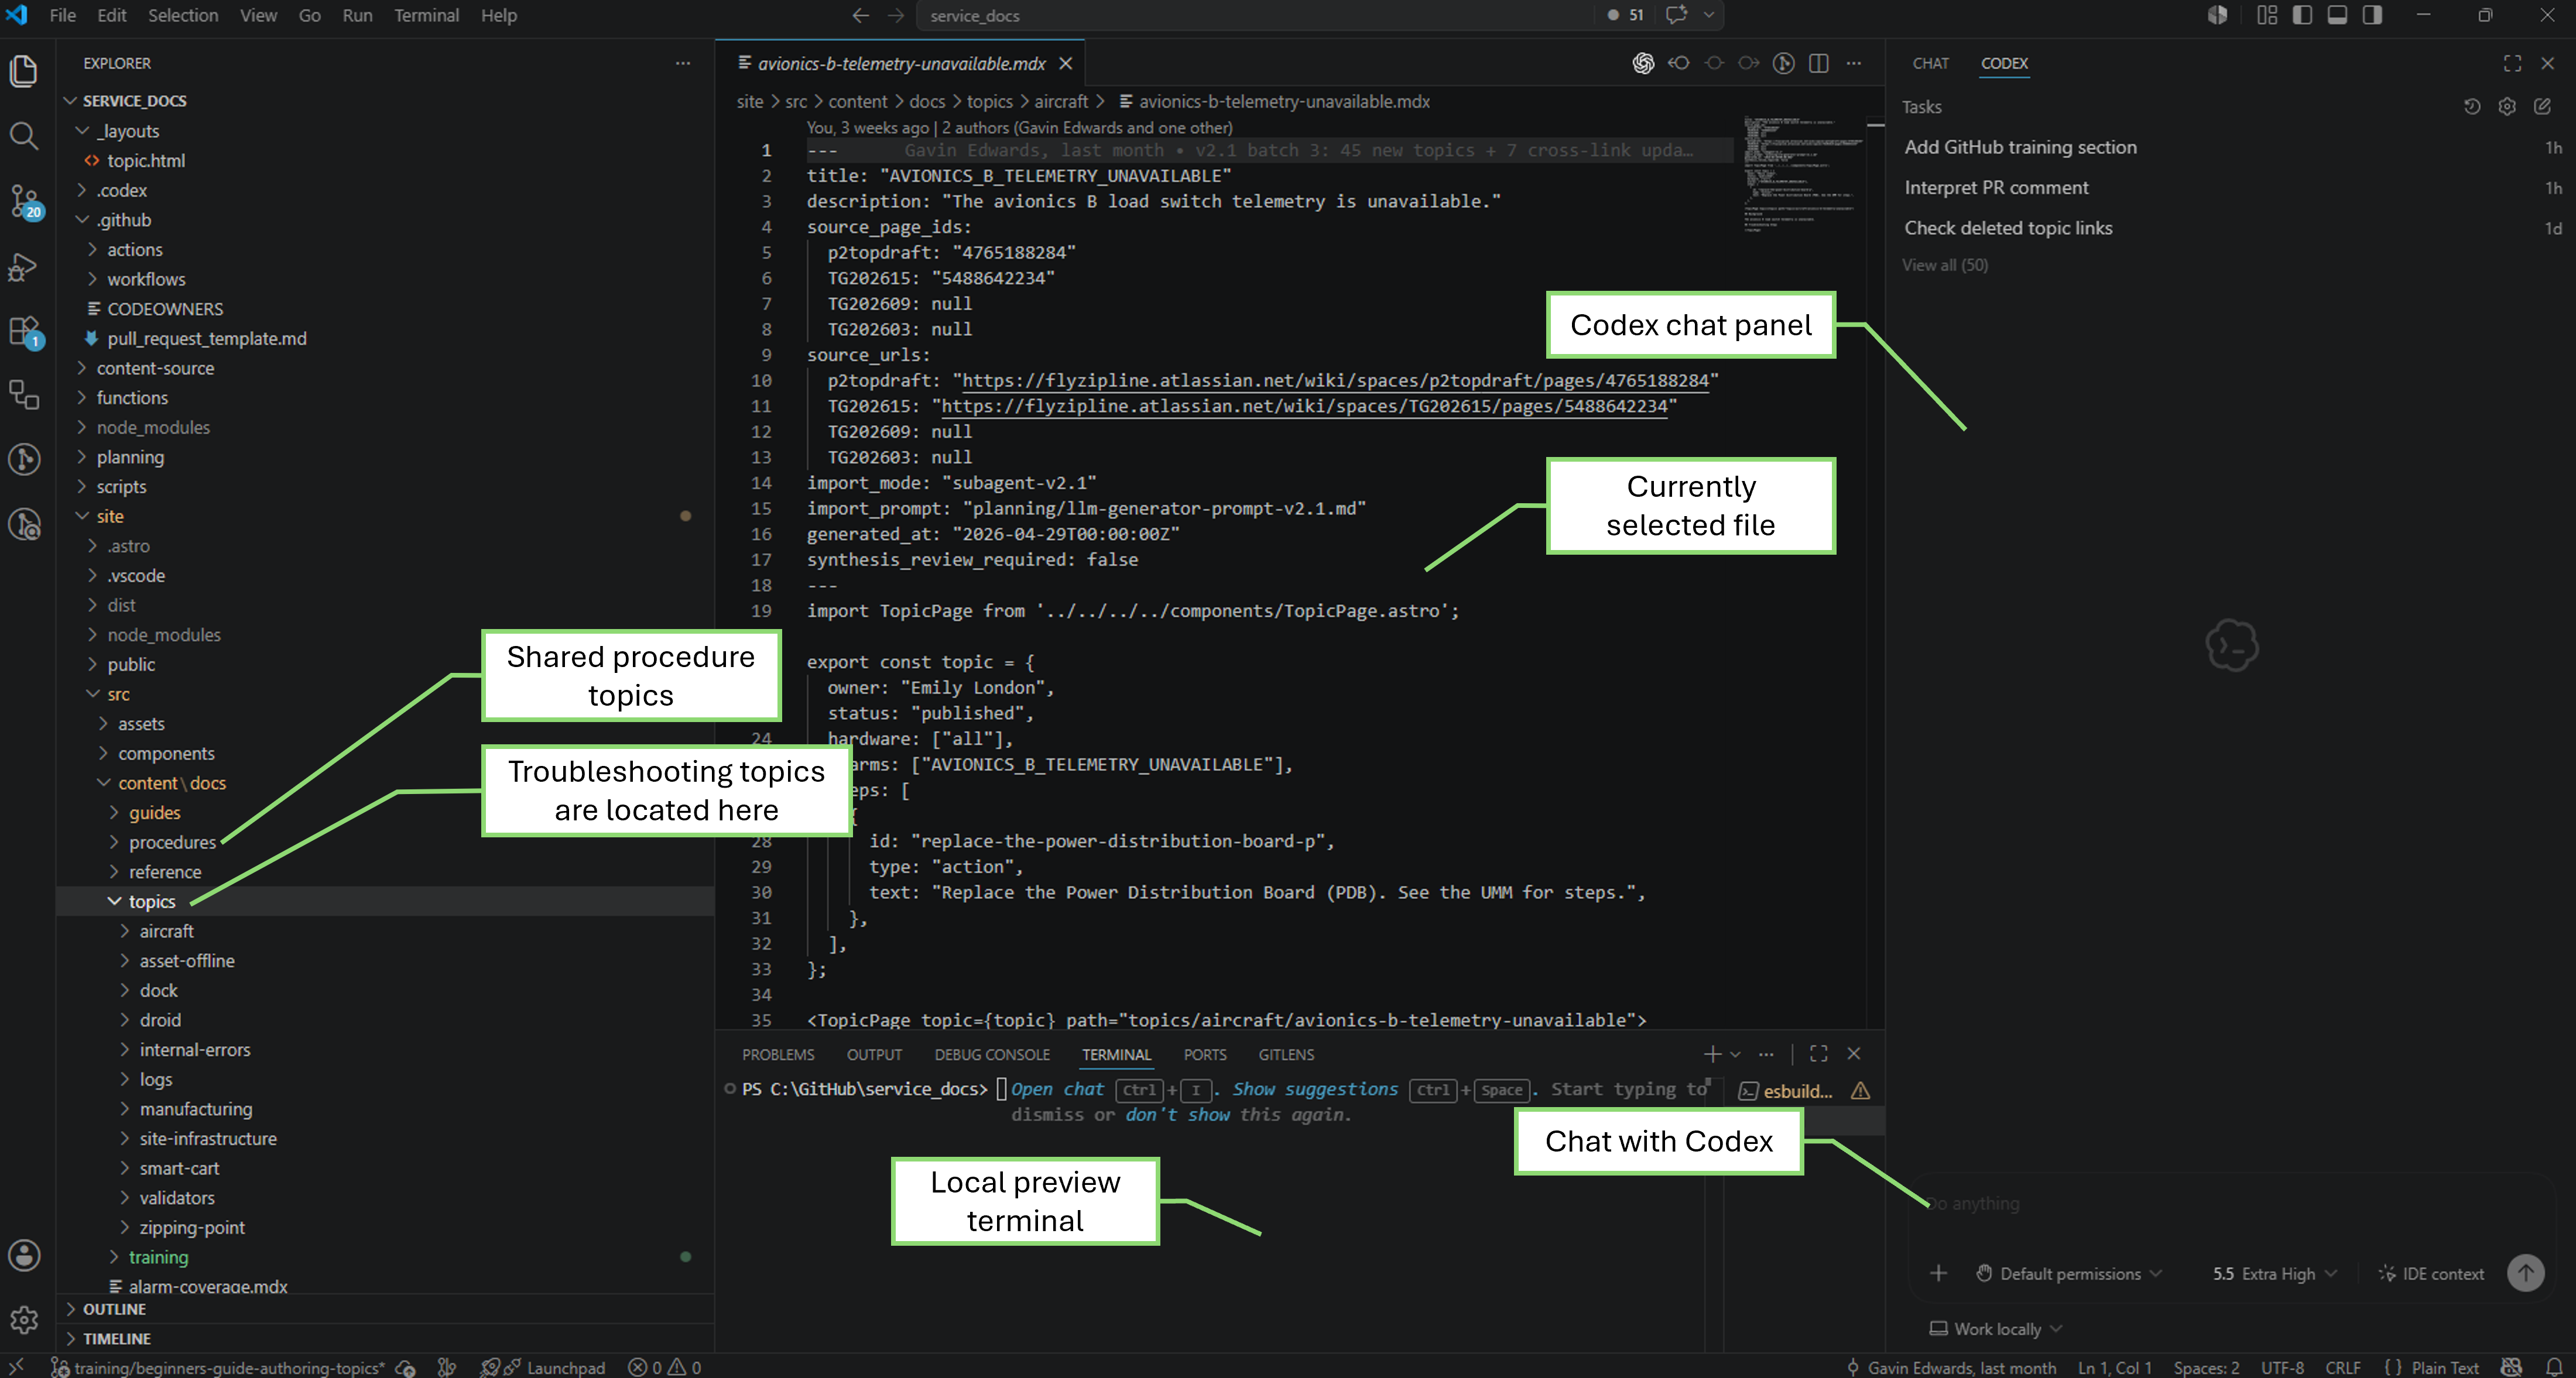Open Manage gear in activity bar
The image size is (2576, 1378).
(x=24, y=1320)
